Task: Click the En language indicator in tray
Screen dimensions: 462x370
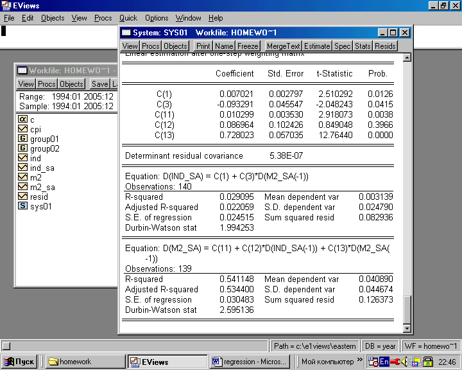Action: tap(384, 361)
